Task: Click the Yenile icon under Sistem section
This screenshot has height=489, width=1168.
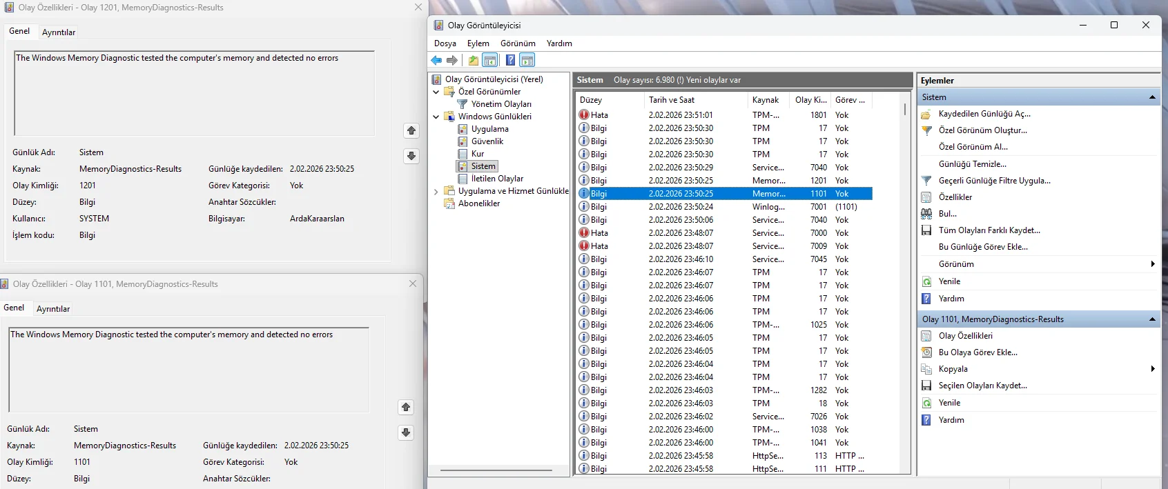Action: tap(926, 281)
